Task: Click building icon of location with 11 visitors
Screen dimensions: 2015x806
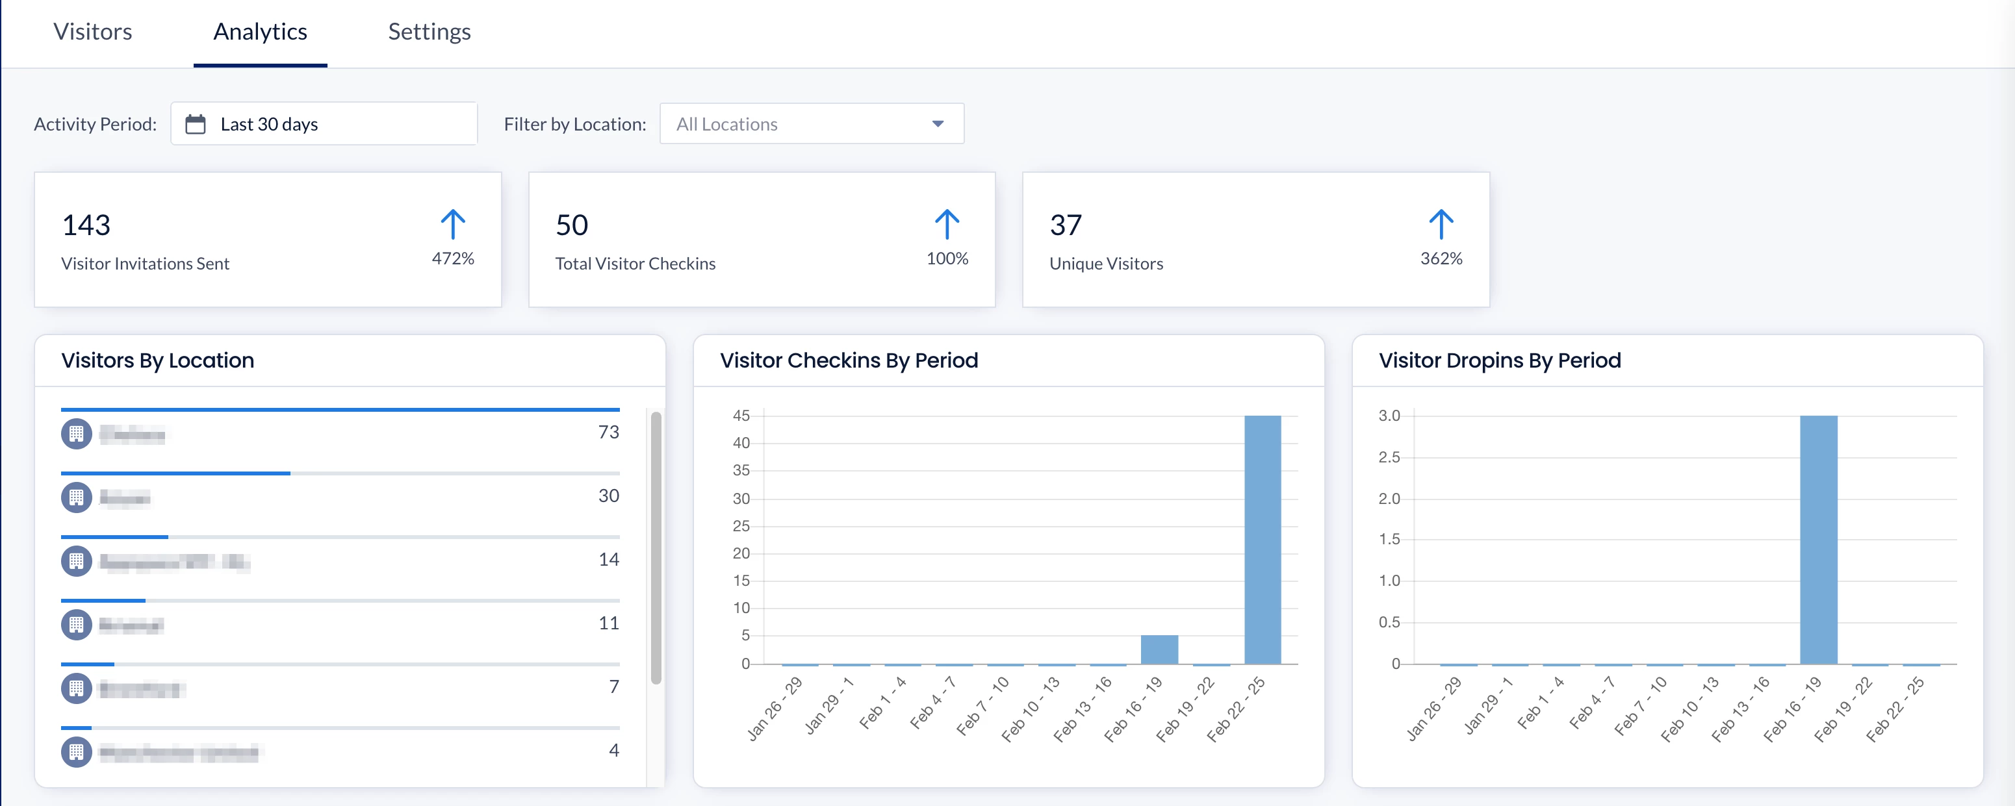Action: (x=76, y=625)
